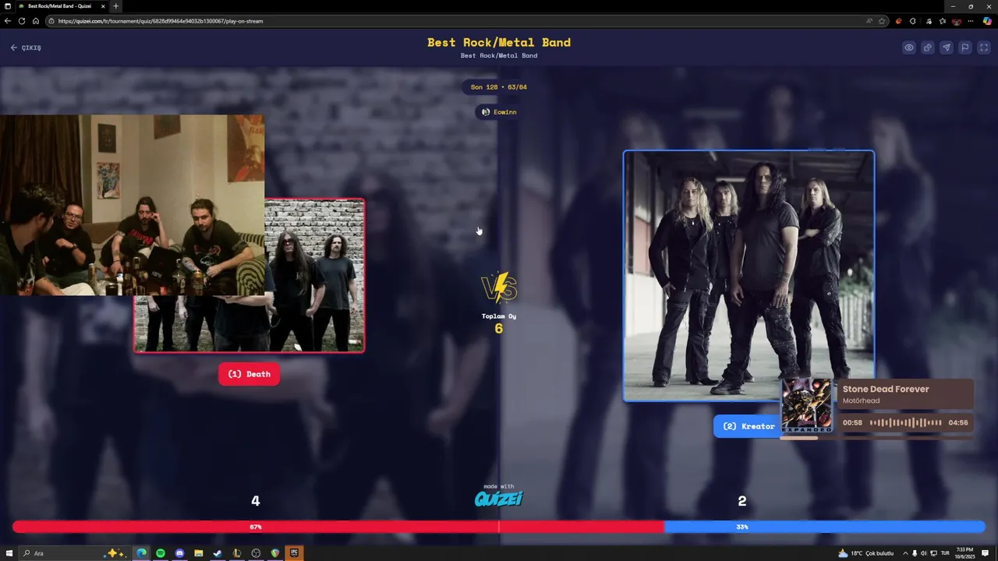The image size is (998, 561).
Task: Vote for (2) Kreator button
Action: [748, 426]
